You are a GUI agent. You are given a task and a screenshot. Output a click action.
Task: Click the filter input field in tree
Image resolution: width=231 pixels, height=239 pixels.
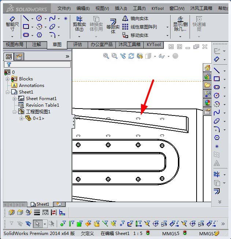[x=37, y=64]
